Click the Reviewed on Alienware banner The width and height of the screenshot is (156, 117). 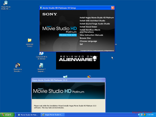(x=78, y=61)
